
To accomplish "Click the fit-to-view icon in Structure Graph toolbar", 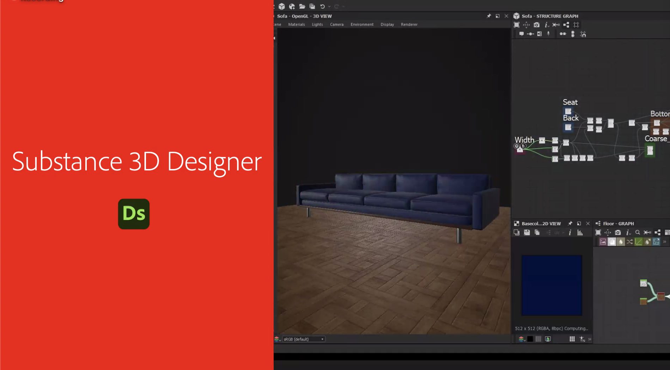I will pyautogui.click(x=517, y=25).
